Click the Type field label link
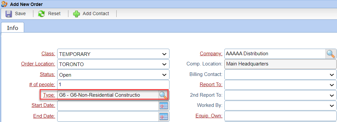 pos(49,95)
